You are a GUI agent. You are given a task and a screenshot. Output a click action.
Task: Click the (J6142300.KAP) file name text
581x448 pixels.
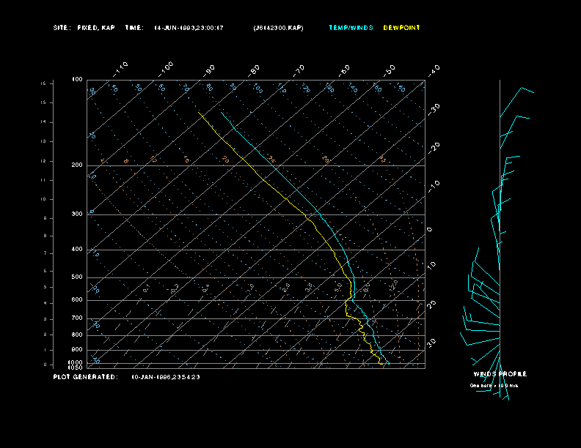pos(277,28)
